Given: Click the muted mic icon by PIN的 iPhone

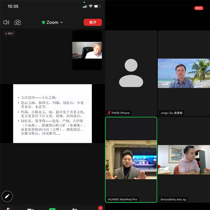Looking at the screenshot, I should pyautogui.click(x=109, y=113).
